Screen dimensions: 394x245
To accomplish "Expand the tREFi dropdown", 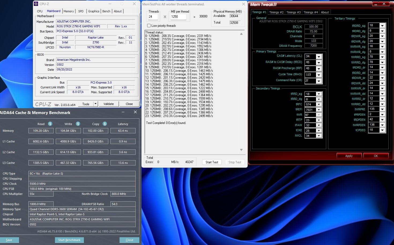I will 319,110.
